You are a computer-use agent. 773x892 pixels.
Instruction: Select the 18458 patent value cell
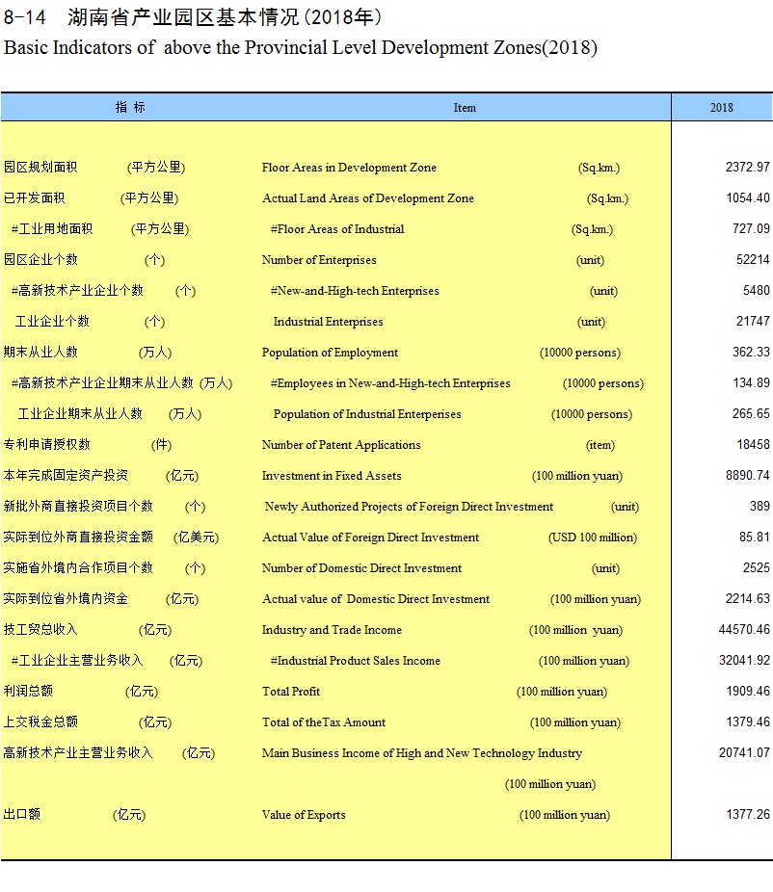(x=753, y=445)
